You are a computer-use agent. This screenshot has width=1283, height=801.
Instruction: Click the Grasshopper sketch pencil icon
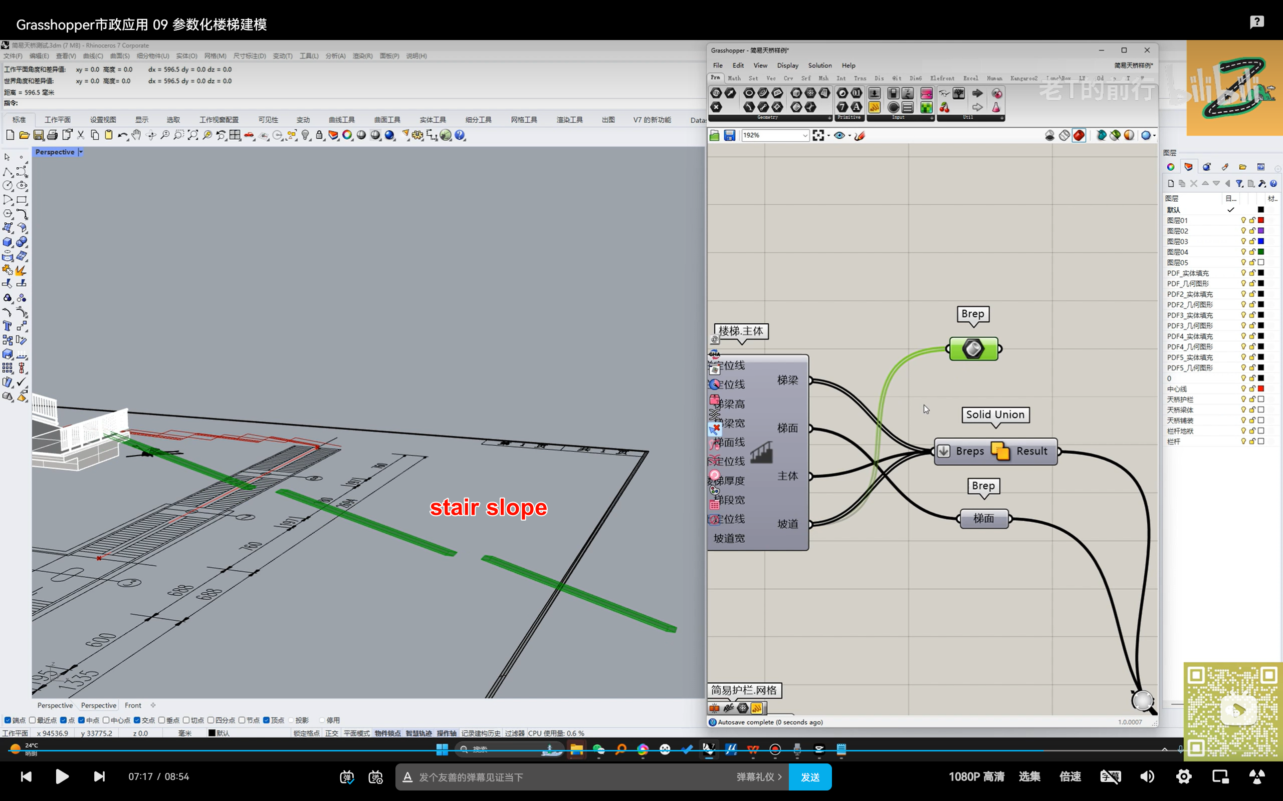coord(860,136)
